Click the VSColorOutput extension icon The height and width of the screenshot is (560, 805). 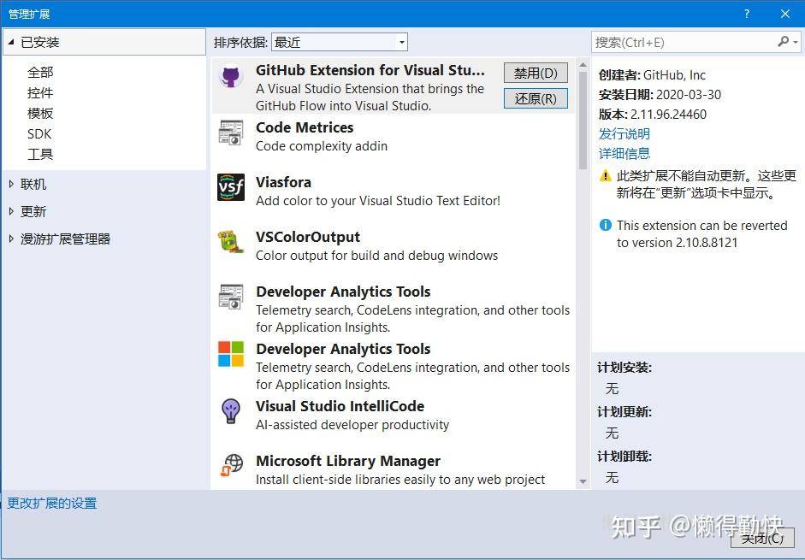(230, 242)
